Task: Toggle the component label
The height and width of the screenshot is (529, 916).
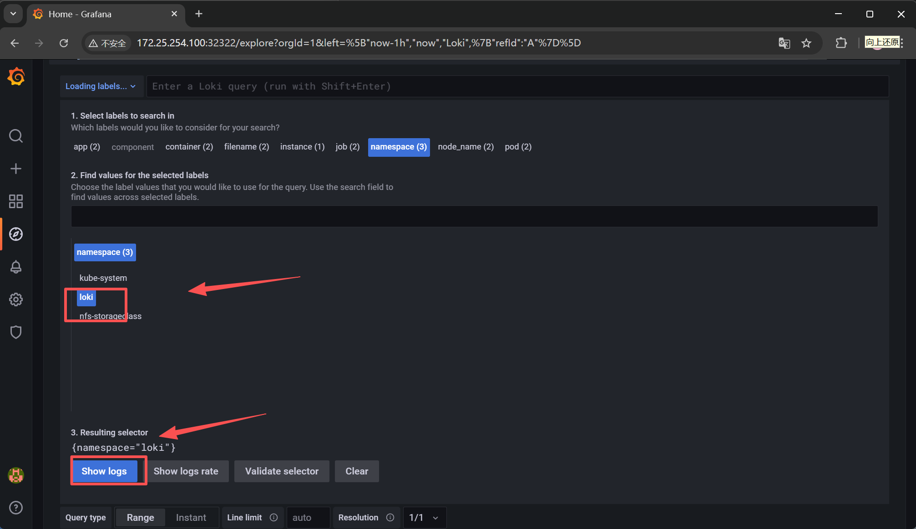Action: tap(132, 147)
